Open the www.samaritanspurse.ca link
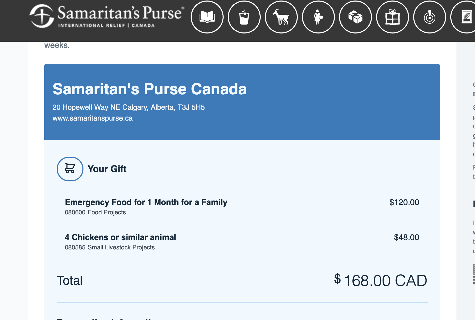 click(x=92, y=118)
